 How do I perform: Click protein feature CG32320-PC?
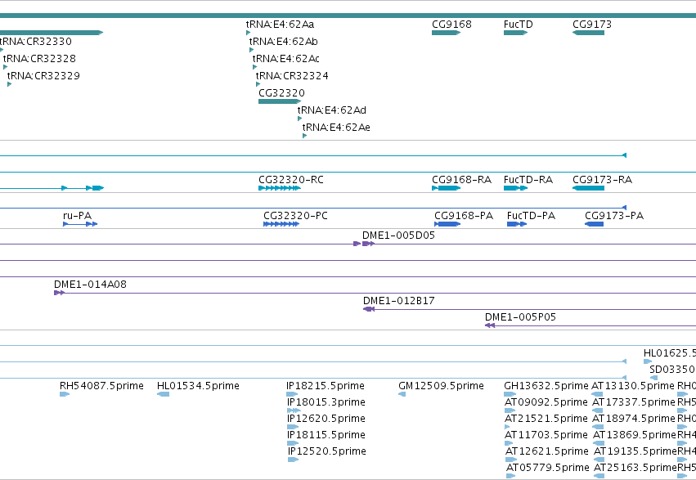(281, 224)
